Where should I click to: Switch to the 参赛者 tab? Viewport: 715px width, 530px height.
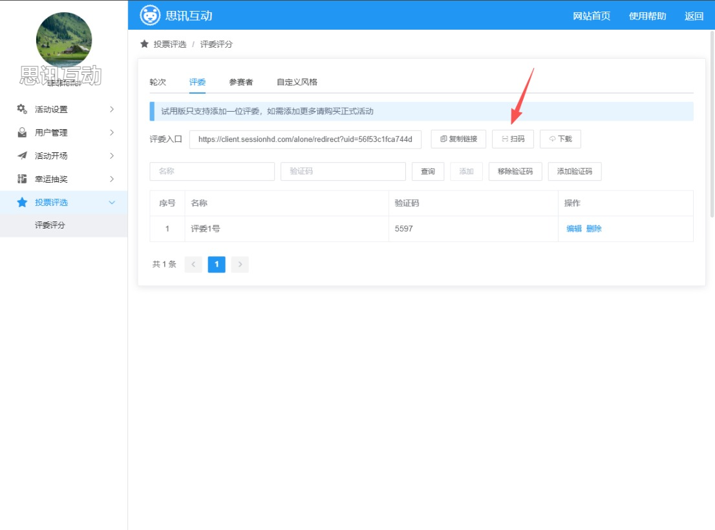pyautogui.click(x=240, y=82)
